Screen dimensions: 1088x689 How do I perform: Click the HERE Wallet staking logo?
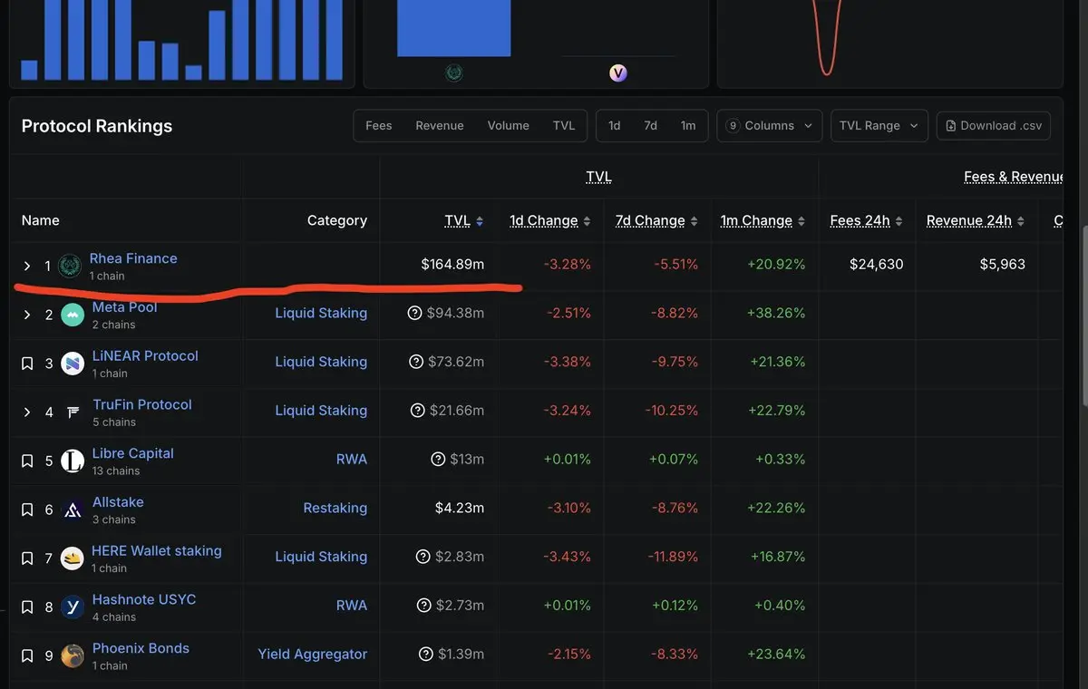coord(73,558)
